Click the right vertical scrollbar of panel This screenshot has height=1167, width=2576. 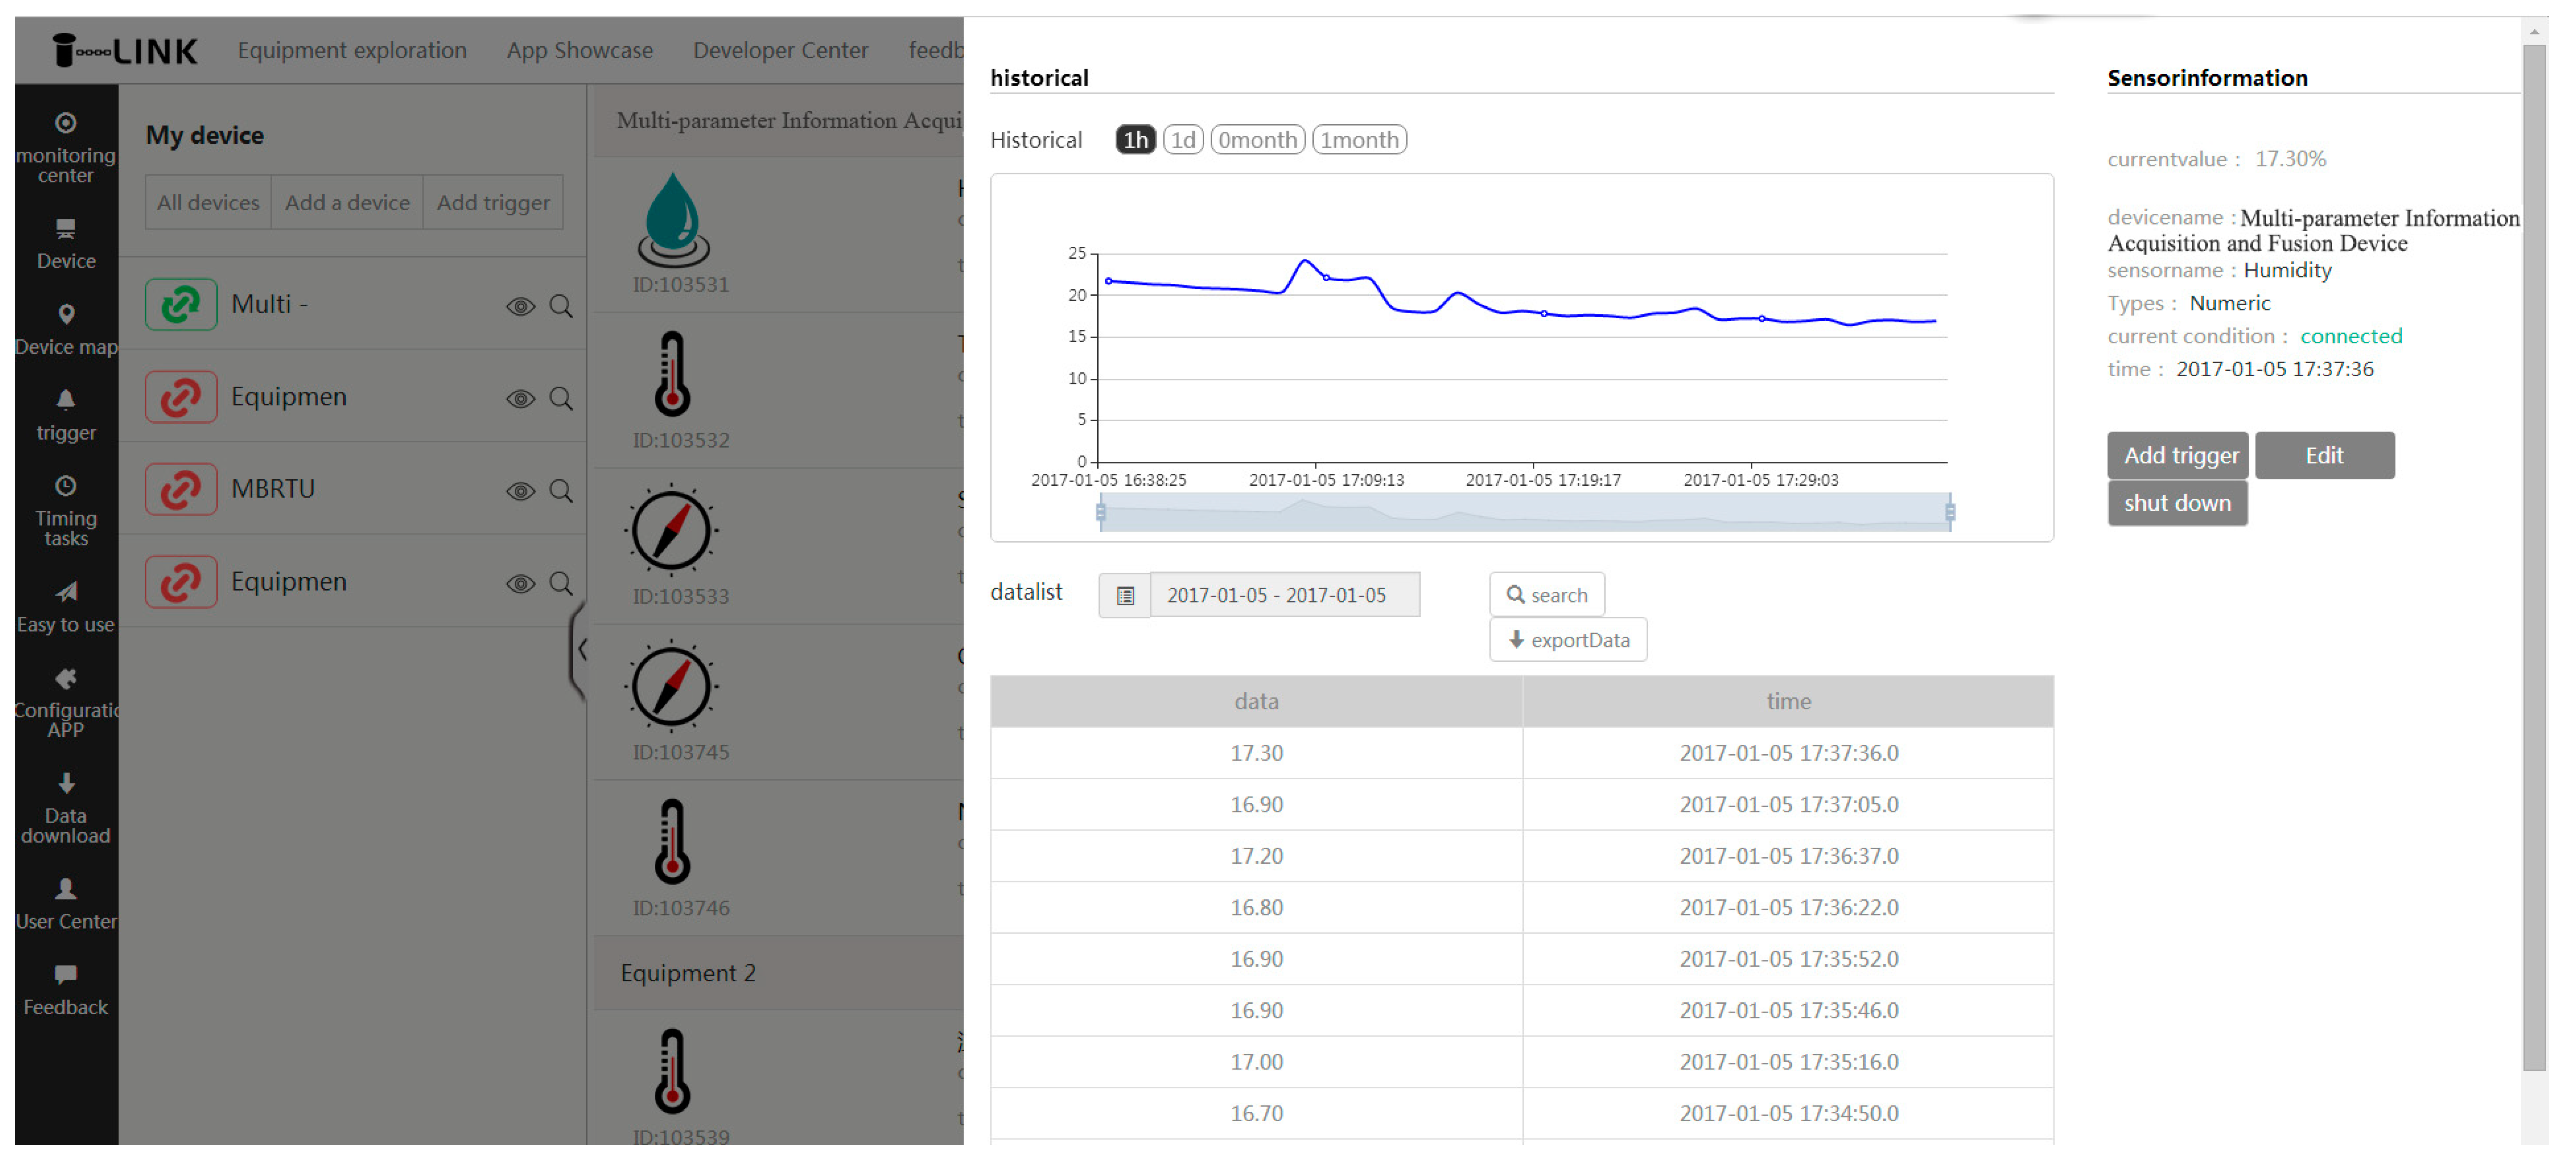click(x=2534, y=560)
